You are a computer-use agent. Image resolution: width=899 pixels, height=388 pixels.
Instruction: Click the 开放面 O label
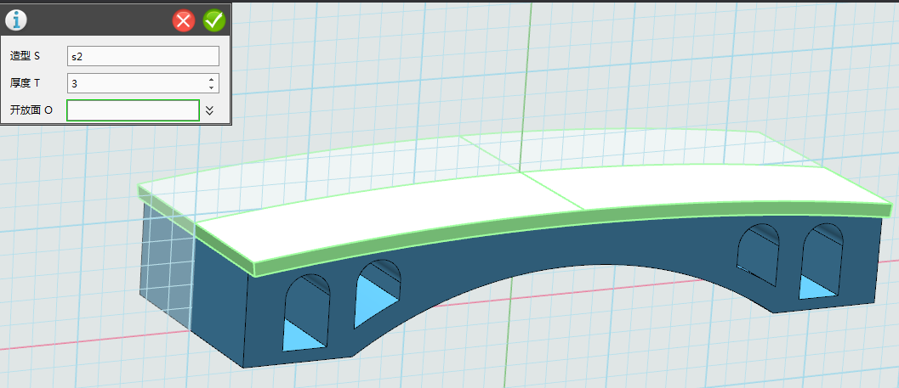31,110
